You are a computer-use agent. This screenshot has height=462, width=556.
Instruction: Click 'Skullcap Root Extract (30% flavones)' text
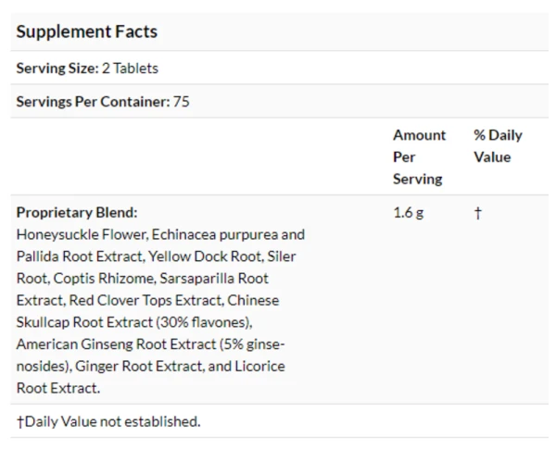click(x=134, y=322)
